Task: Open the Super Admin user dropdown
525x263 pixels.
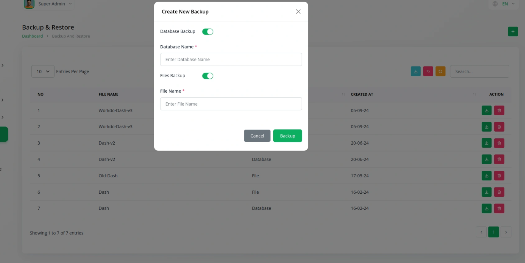Action: coord(55,4)
